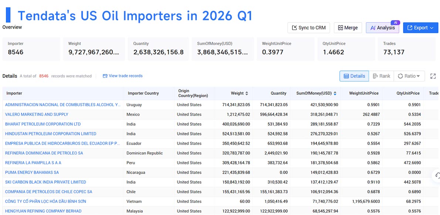This screenshot has height=215, width=440.
Task: Open the AI Analysis button
Action: click(382, 28)
